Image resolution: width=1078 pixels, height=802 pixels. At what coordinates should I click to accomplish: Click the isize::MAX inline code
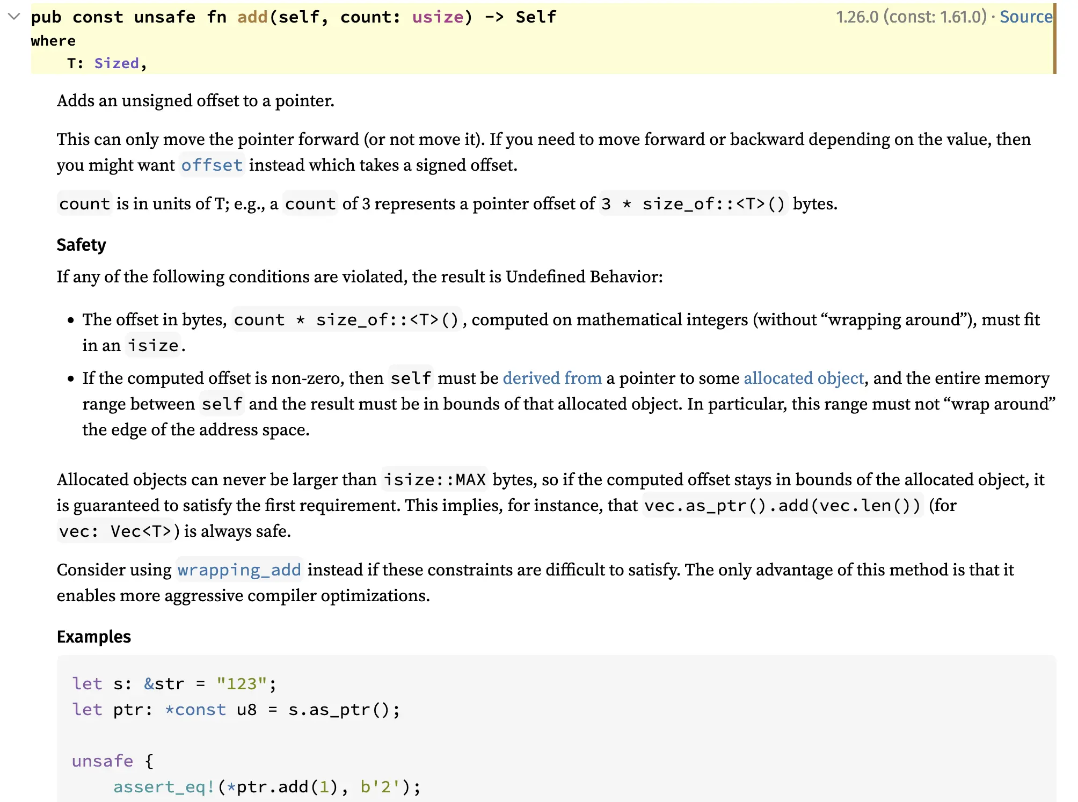tap(434, 480)
